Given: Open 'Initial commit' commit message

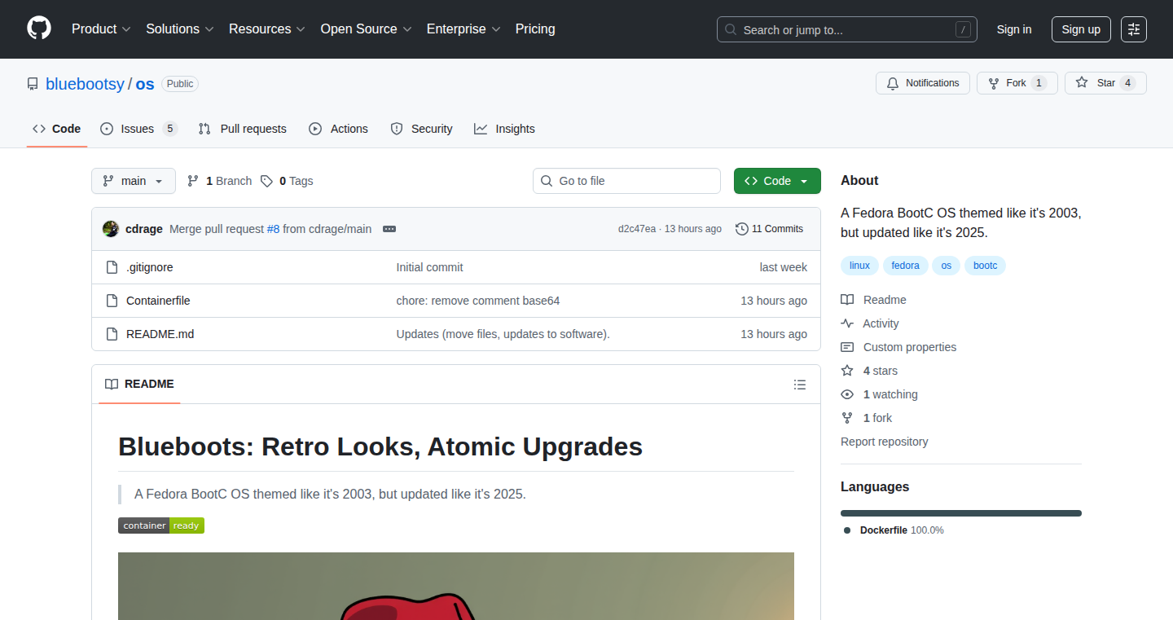Looking at the screenshot, I should coord(430,267).
